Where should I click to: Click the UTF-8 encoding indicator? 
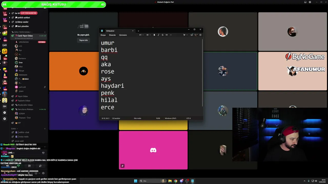189,118
